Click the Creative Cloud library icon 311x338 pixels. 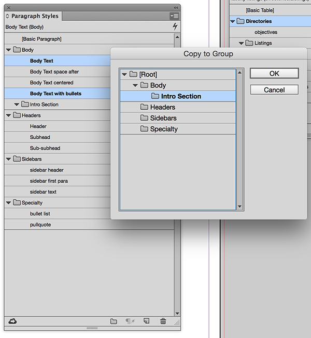tap(12, 321)
